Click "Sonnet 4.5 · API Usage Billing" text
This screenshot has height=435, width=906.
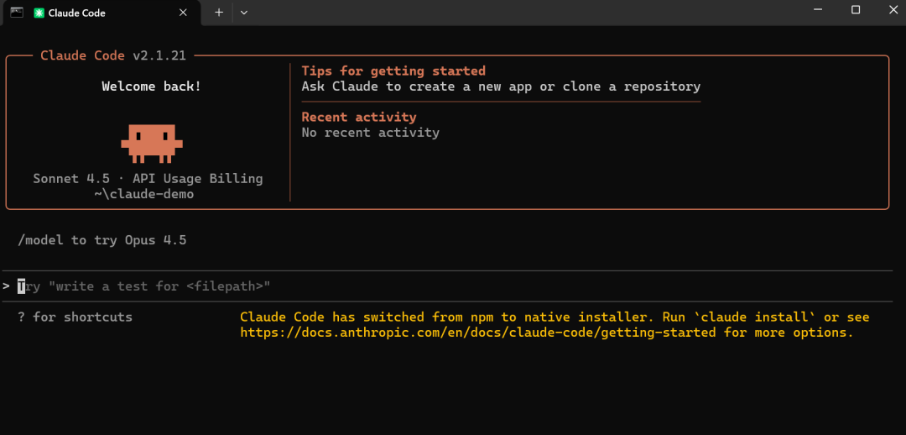(x=148, y=179)
